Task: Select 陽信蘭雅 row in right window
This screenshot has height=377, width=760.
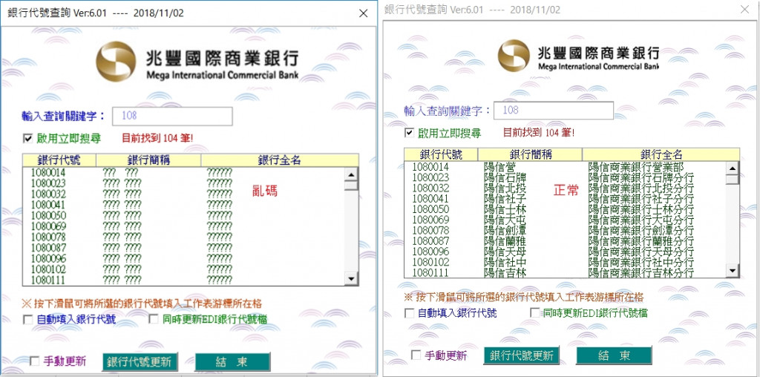Action: click(x=565, y=241)
